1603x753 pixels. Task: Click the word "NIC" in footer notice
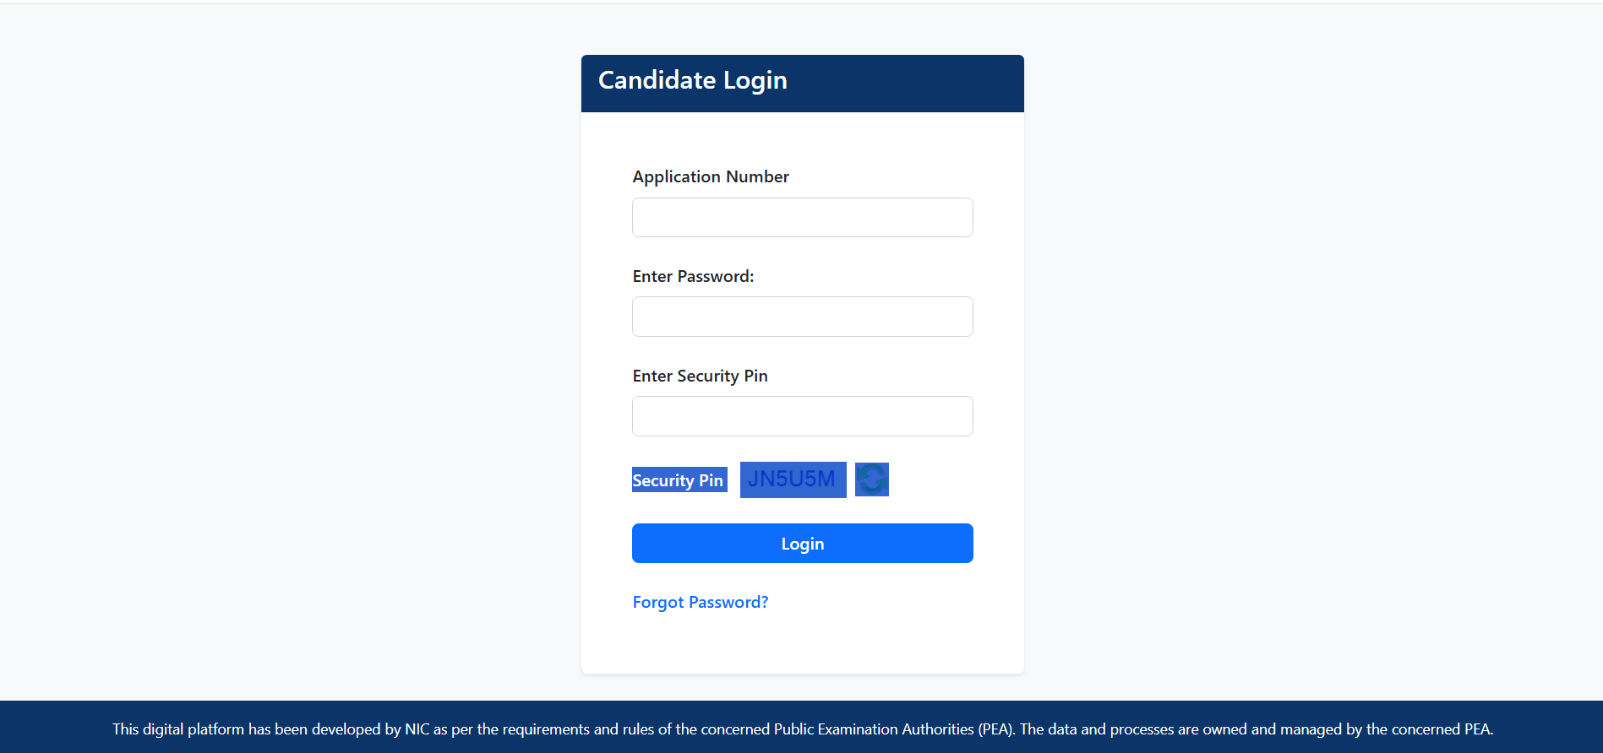[x=417, y=729]
